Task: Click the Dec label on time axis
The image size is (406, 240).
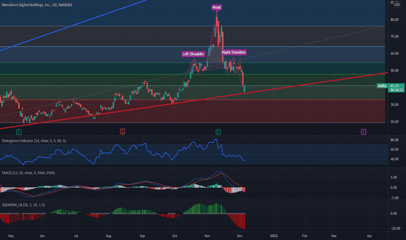Action: (x=240, y=236)
